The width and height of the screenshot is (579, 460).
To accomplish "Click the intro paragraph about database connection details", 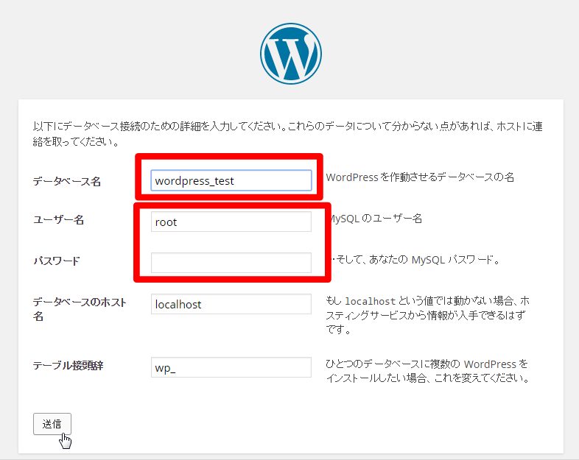I will (289, 133).
